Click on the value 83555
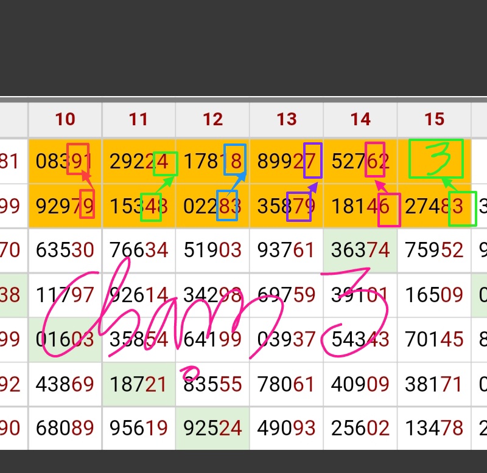 tap(212, 384)
